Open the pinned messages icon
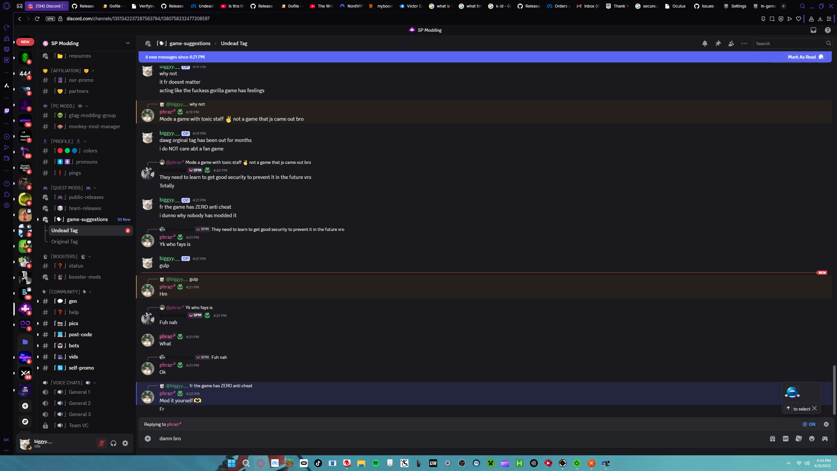837x471 pixels. (718, 44)
